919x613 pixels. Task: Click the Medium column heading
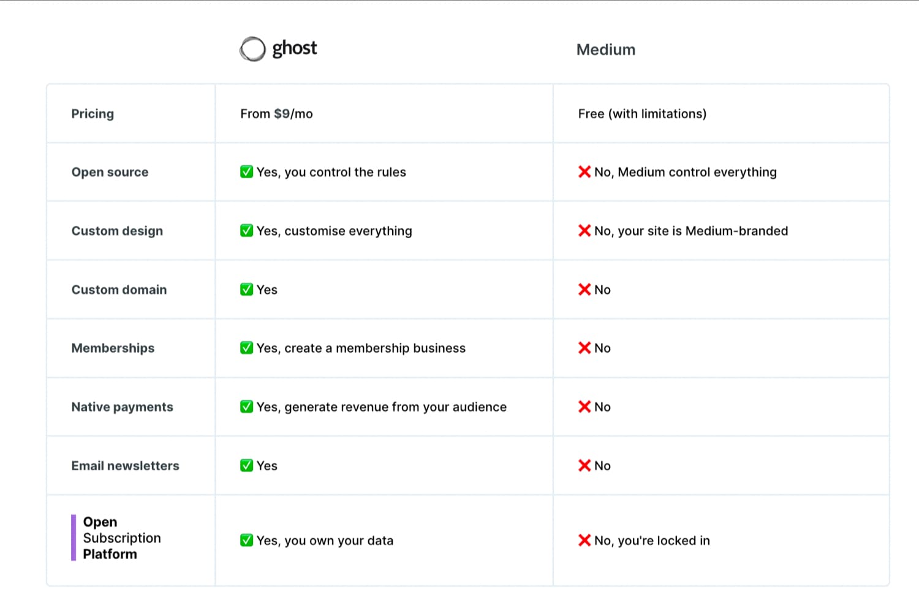[606, 50]
